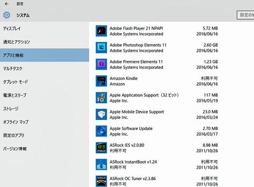This screenshot has height=187, width=254.
Task: Open 通知とアクション in sidebar
Action: tap(45, 42)
